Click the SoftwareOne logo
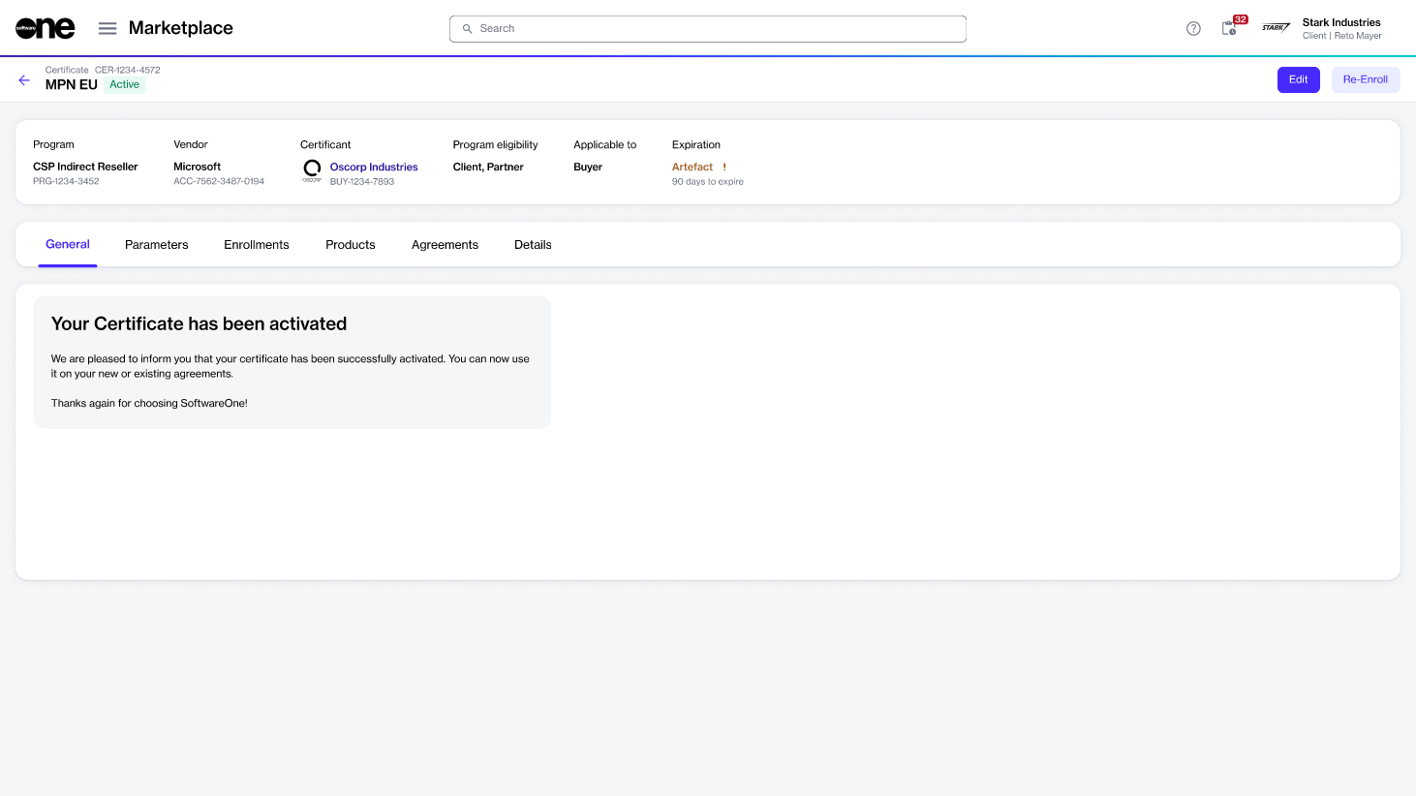Viewport: 1416px width, 796px height. tap(45, 28)
